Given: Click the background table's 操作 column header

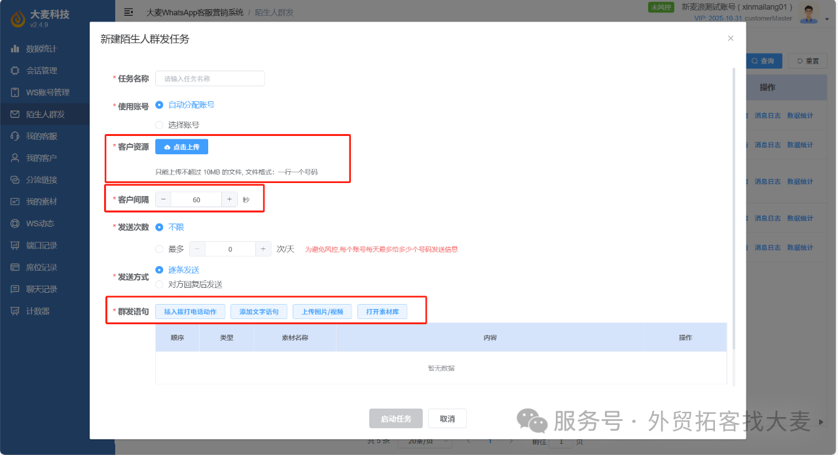Looking at the screenshot, I should [767, 87].
